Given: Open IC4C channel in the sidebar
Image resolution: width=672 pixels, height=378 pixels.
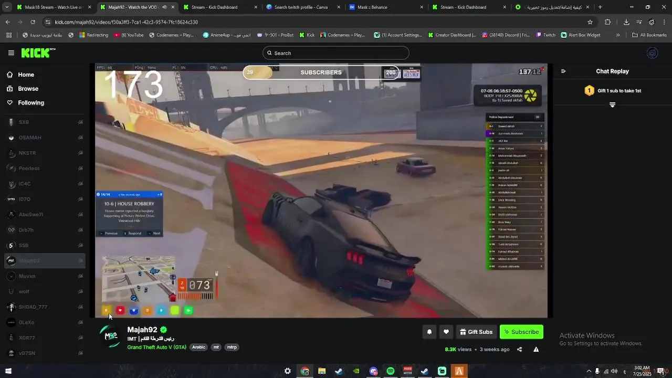Looking at the screenshot, I should point(45,184).
